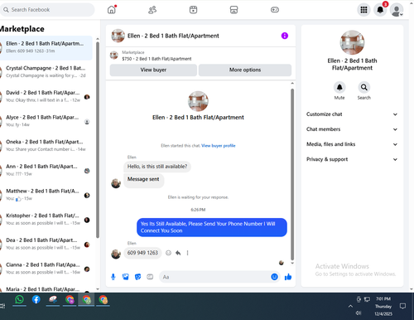The width and height of the screenshot is (414, 320).
Task: Click the conversation list scrollbar
Action: click(x=98, y=139)
